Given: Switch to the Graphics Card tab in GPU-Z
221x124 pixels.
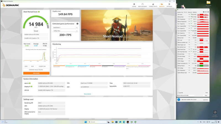Looking at the screenshot, I should 180,12.
